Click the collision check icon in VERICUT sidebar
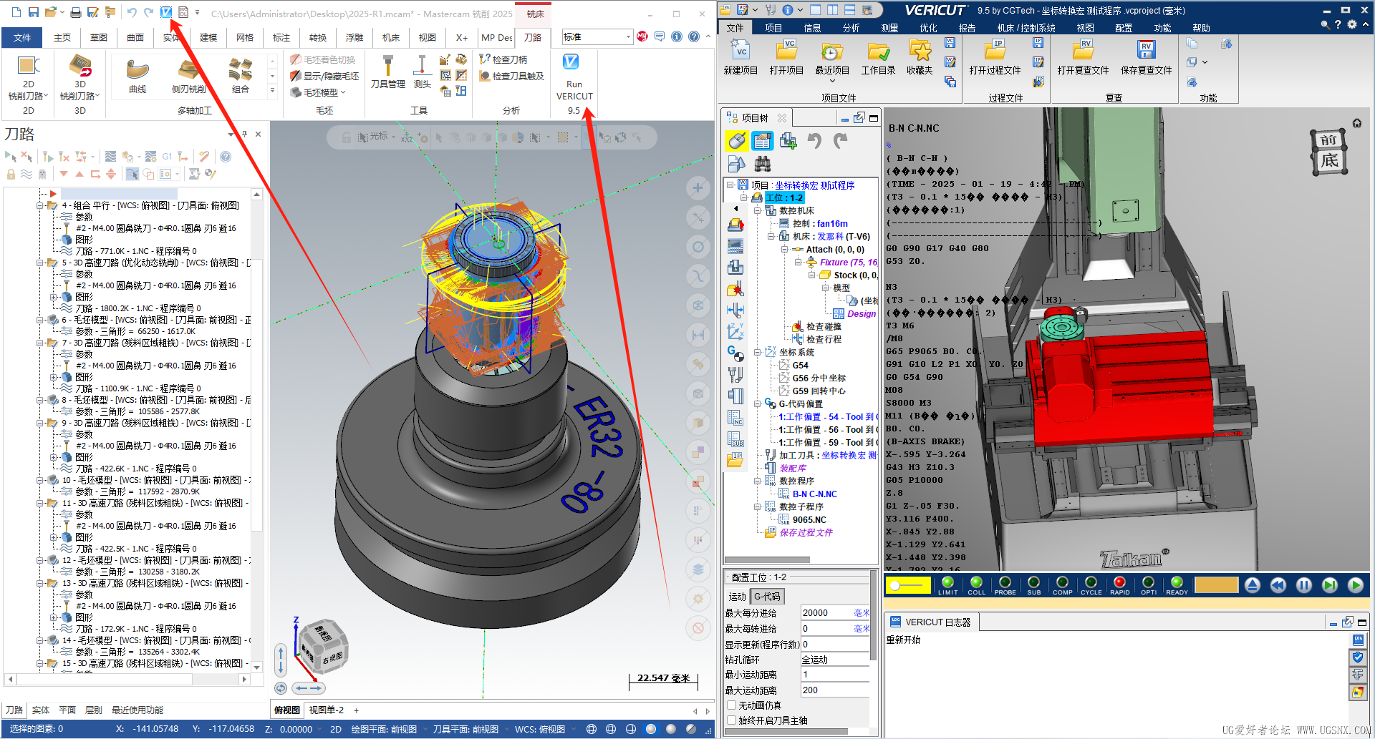This screenshot has height=739, width=1375. [735, 290]
